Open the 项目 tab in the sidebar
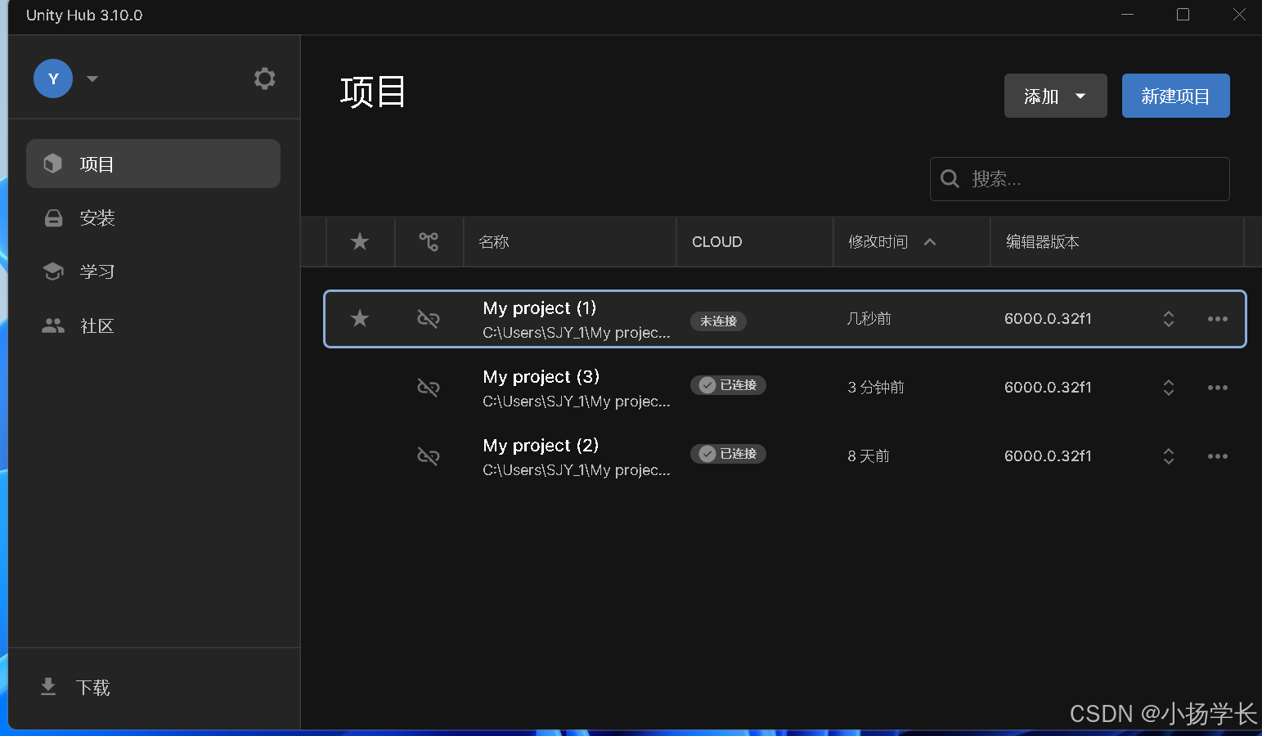The image size is (1262, 736). pyautogui.click(x=153, y=164)
